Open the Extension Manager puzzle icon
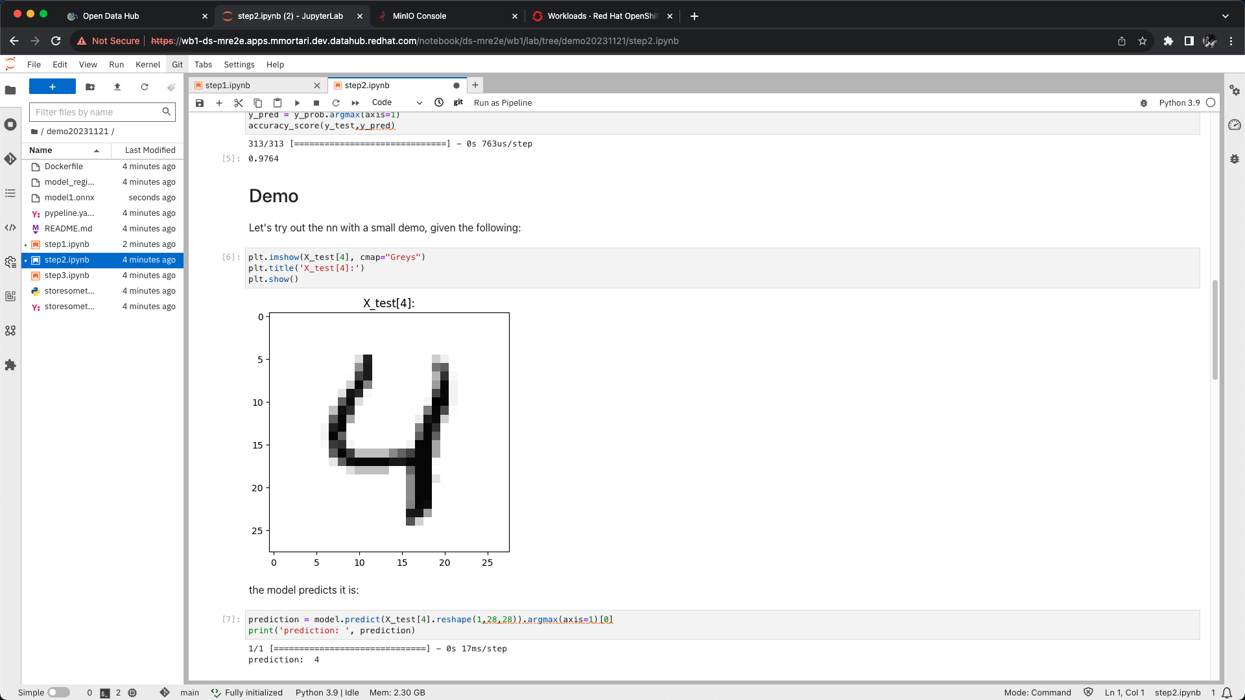Screen dimensions: 1245x700 click(x=10, y=365)
